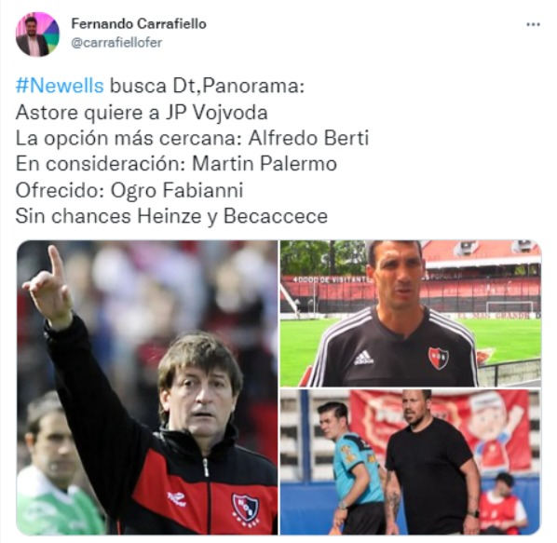
Task: Click the Adidas logo on the black shirt
Action: pyautogui.click(x=363, y=358)
